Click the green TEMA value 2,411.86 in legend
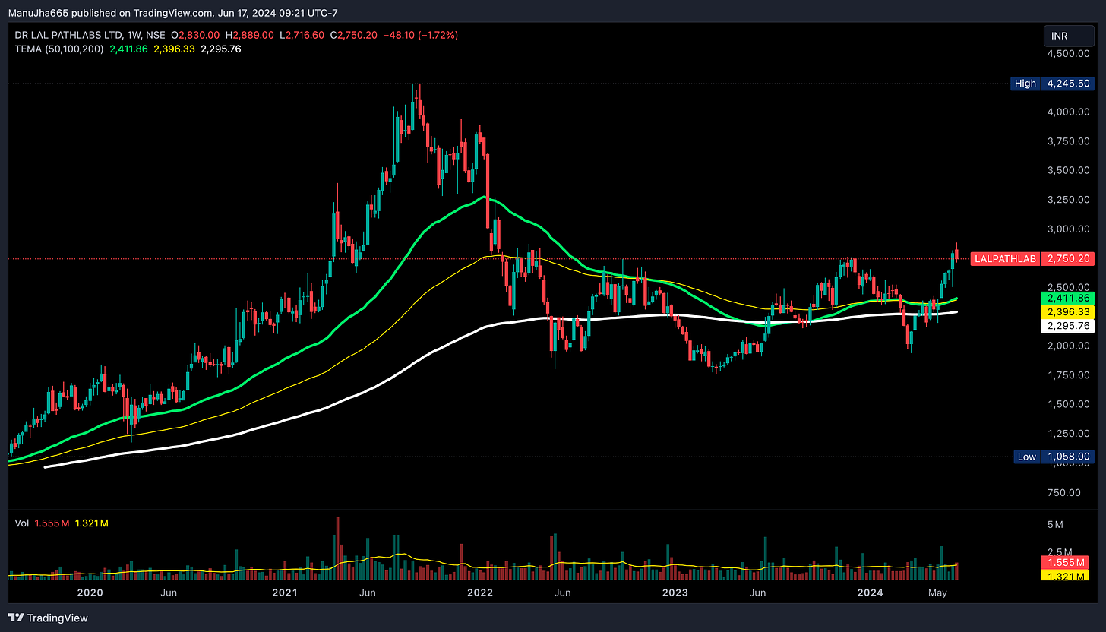Viewport: 1106px width, 632px height. [130, 49]
